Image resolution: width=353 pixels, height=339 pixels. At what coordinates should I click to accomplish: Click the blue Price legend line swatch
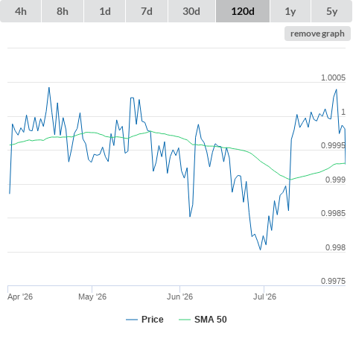(x=132, y=320)
